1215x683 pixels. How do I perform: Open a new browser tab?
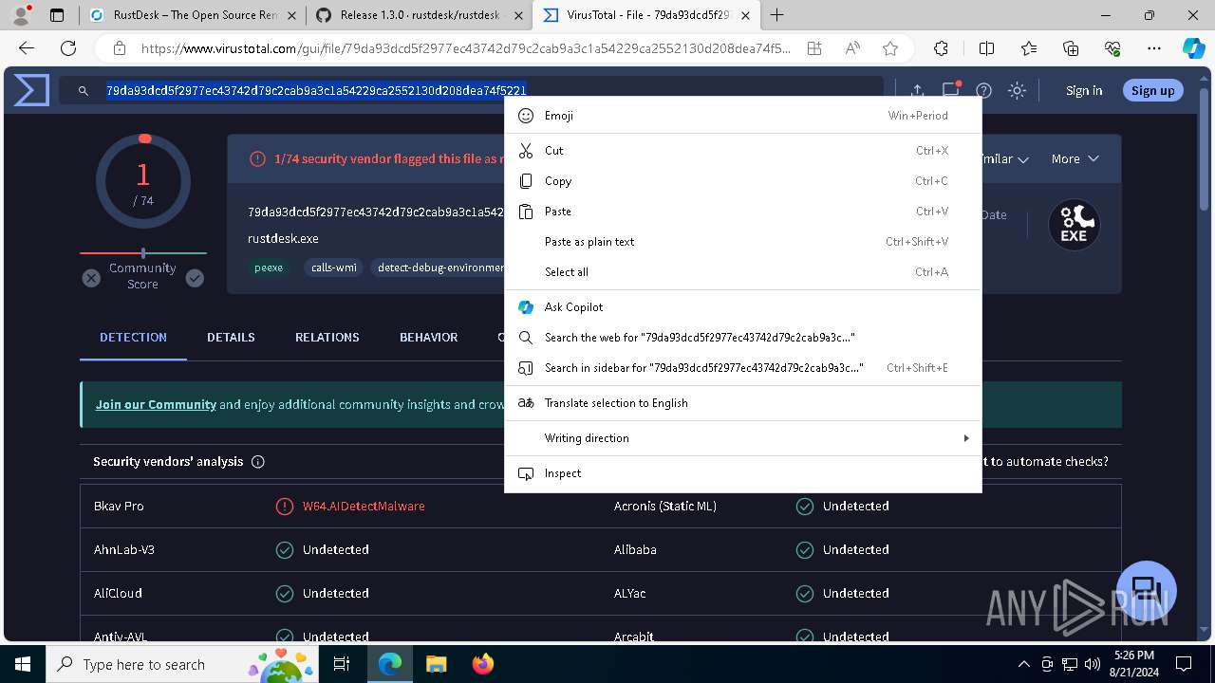[776, 15]
